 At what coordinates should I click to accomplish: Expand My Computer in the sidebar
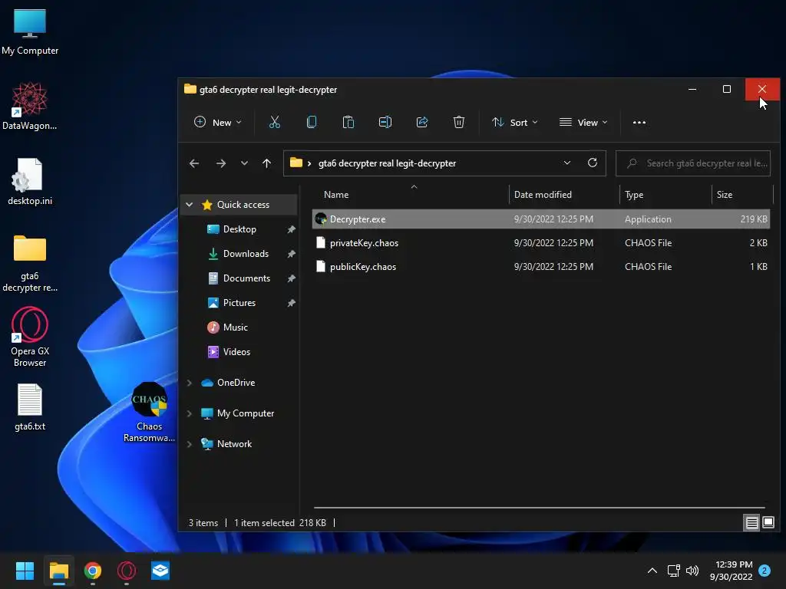point(190,413)
